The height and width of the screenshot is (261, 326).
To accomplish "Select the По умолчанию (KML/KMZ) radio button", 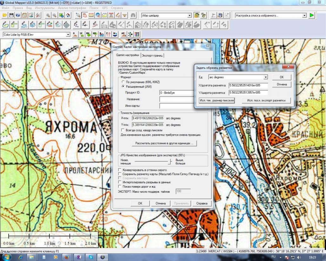I will point(123,82).
